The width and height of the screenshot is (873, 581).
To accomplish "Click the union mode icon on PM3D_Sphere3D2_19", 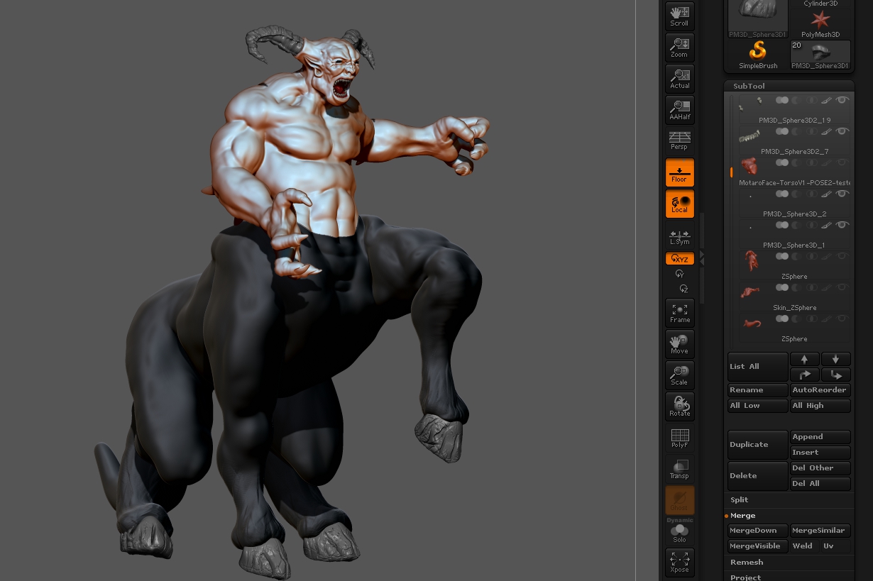I will pyautogui.click(x=782, y=101).
